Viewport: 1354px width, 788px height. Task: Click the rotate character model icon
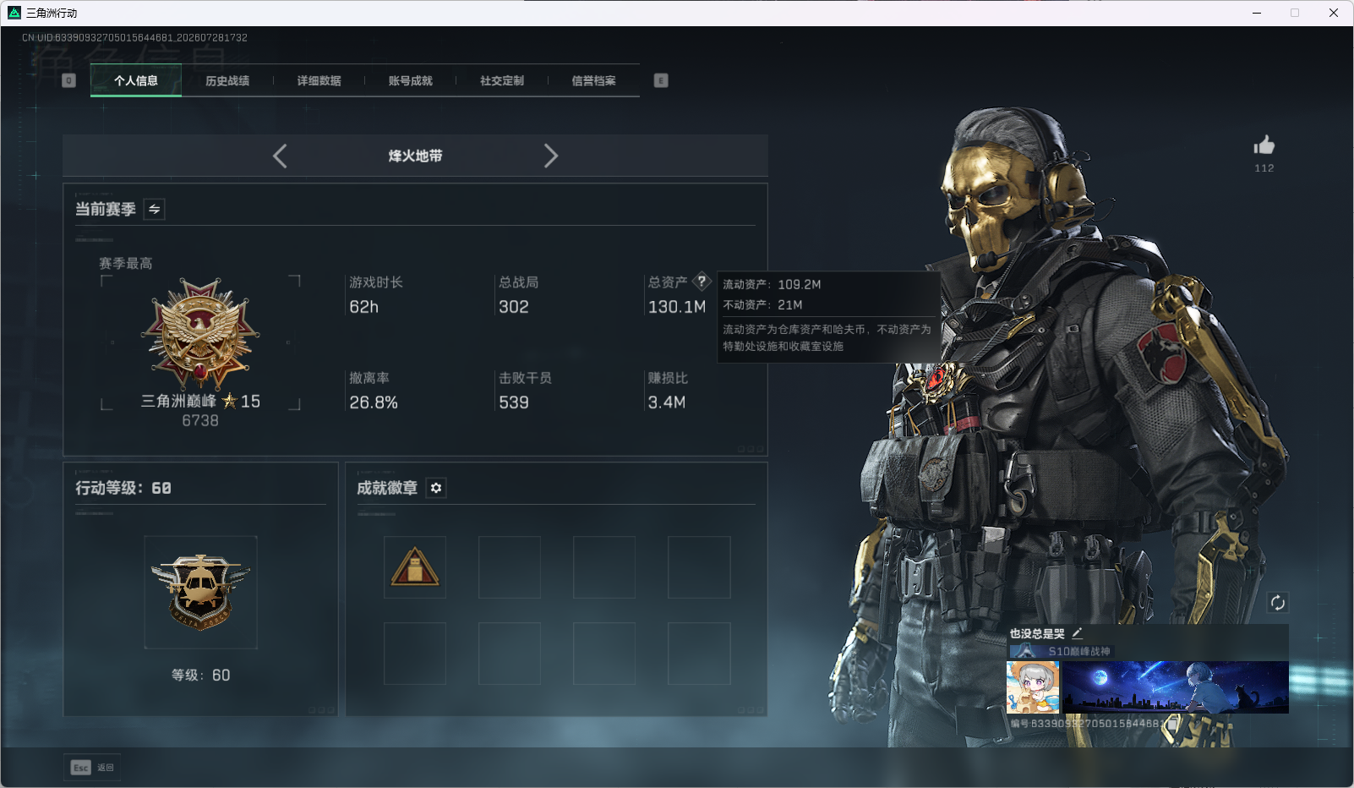tap(1277, 603)
